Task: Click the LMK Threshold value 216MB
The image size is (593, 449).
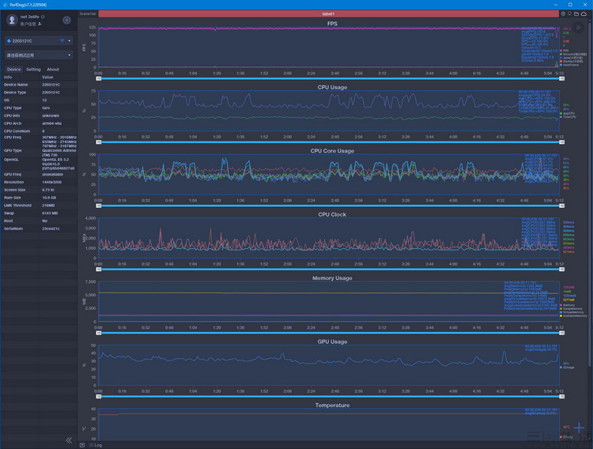Action: point(48,206)
